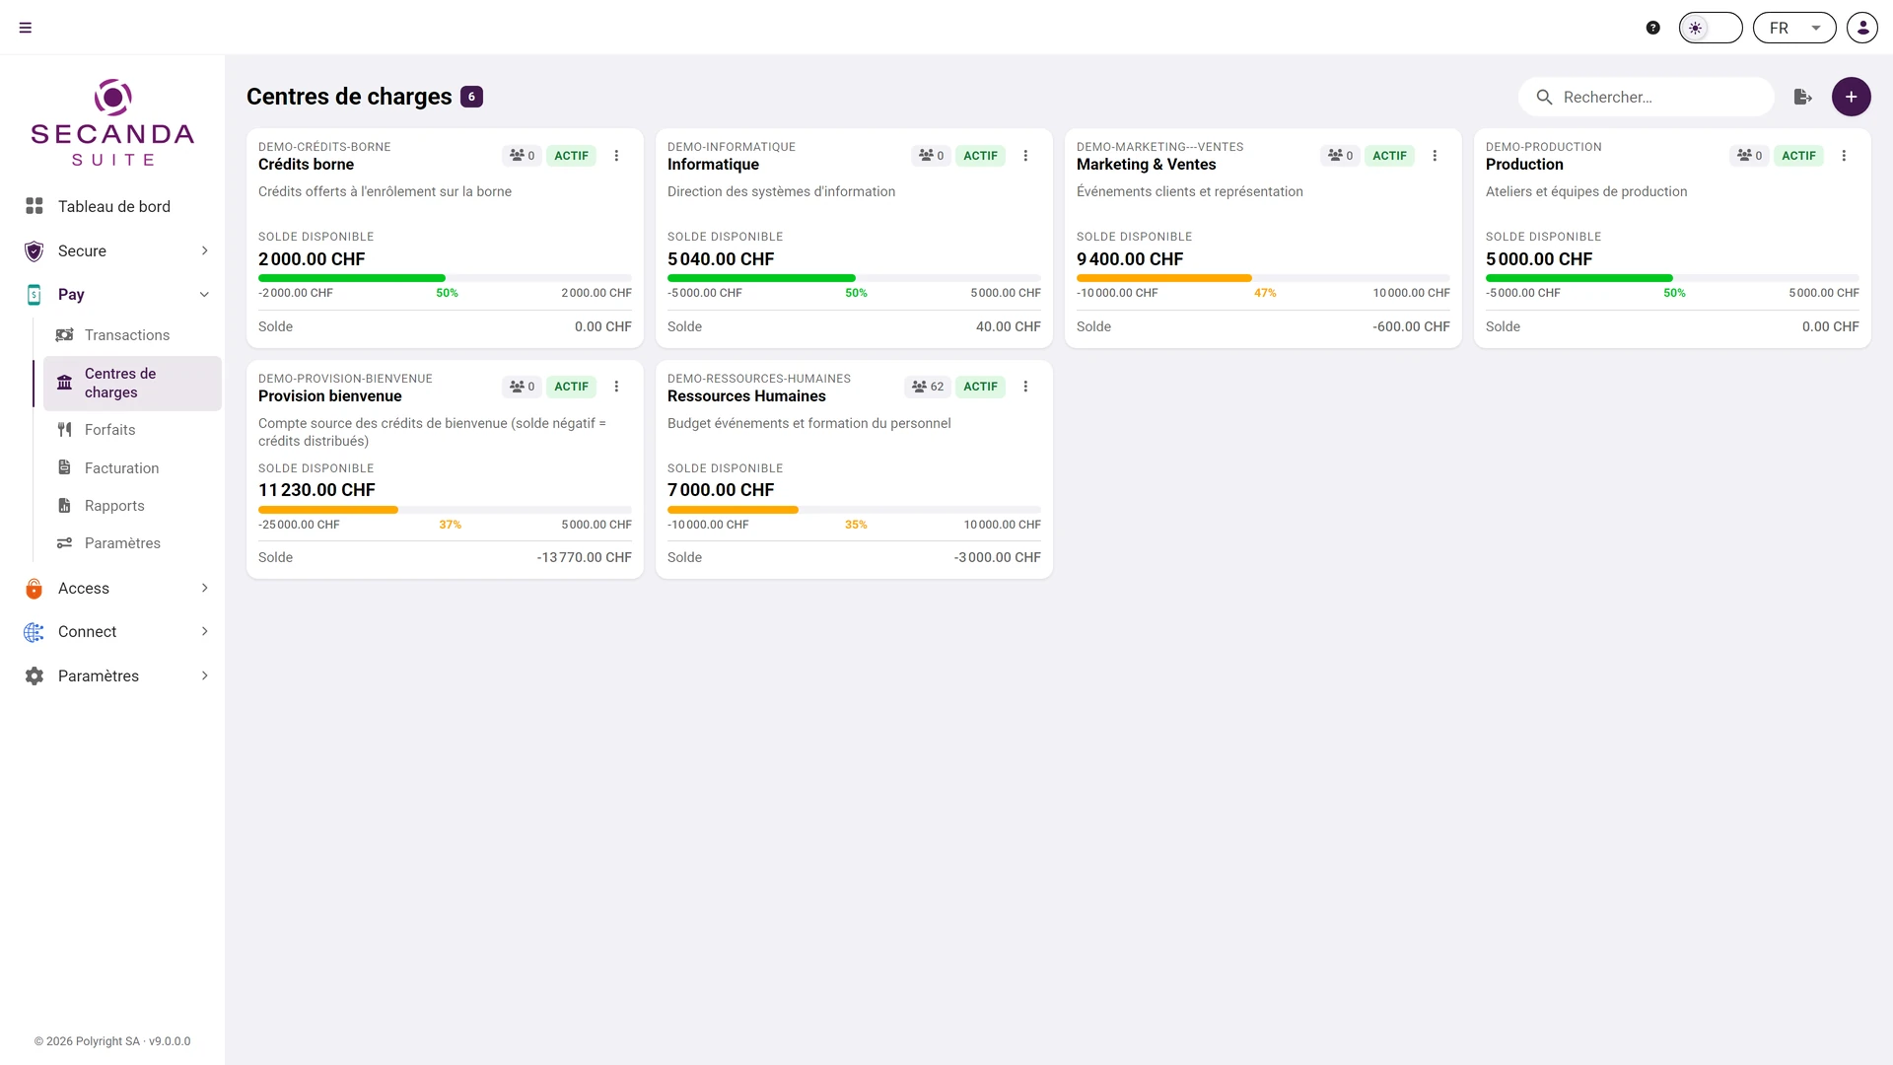Screen dimensions: 1893x1065
Task: Open options menu for Ressources Humaines card
Action: coord(1025,387)
